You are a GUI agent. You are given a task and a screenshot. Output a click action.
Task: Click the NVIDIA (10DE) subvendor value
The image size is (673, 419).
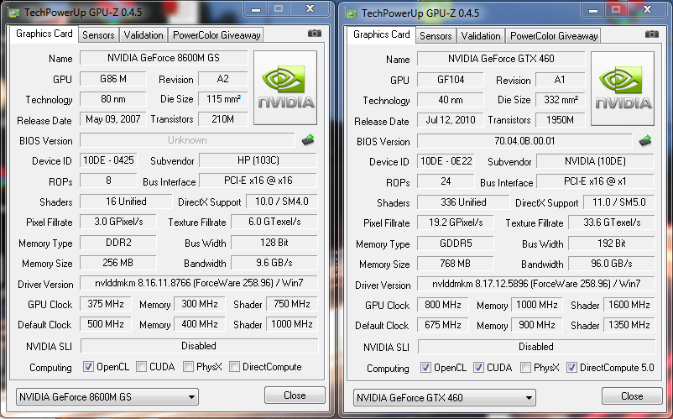coord(595,161)
